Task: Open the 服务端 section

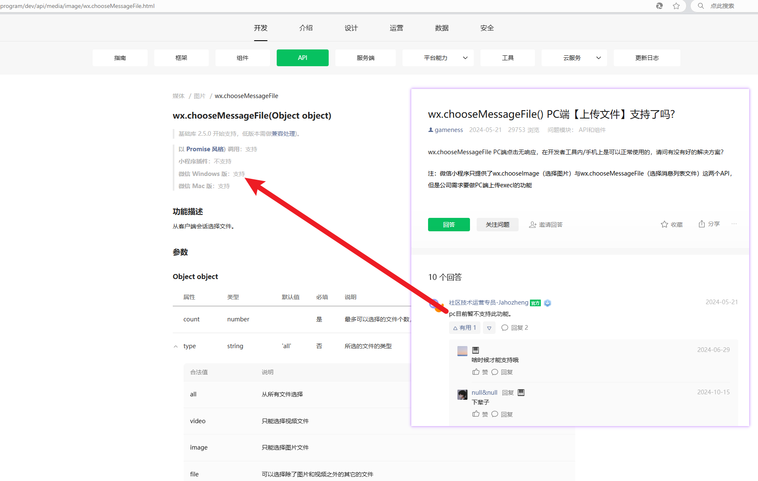Action: pos(366,58)
